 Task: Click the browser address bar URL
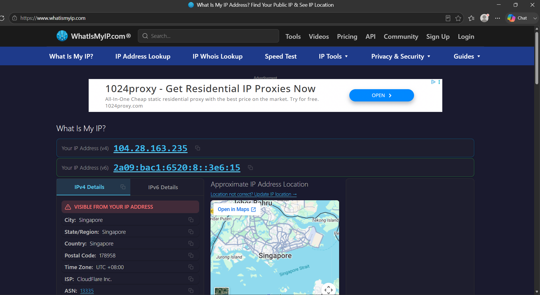point(53,18)
